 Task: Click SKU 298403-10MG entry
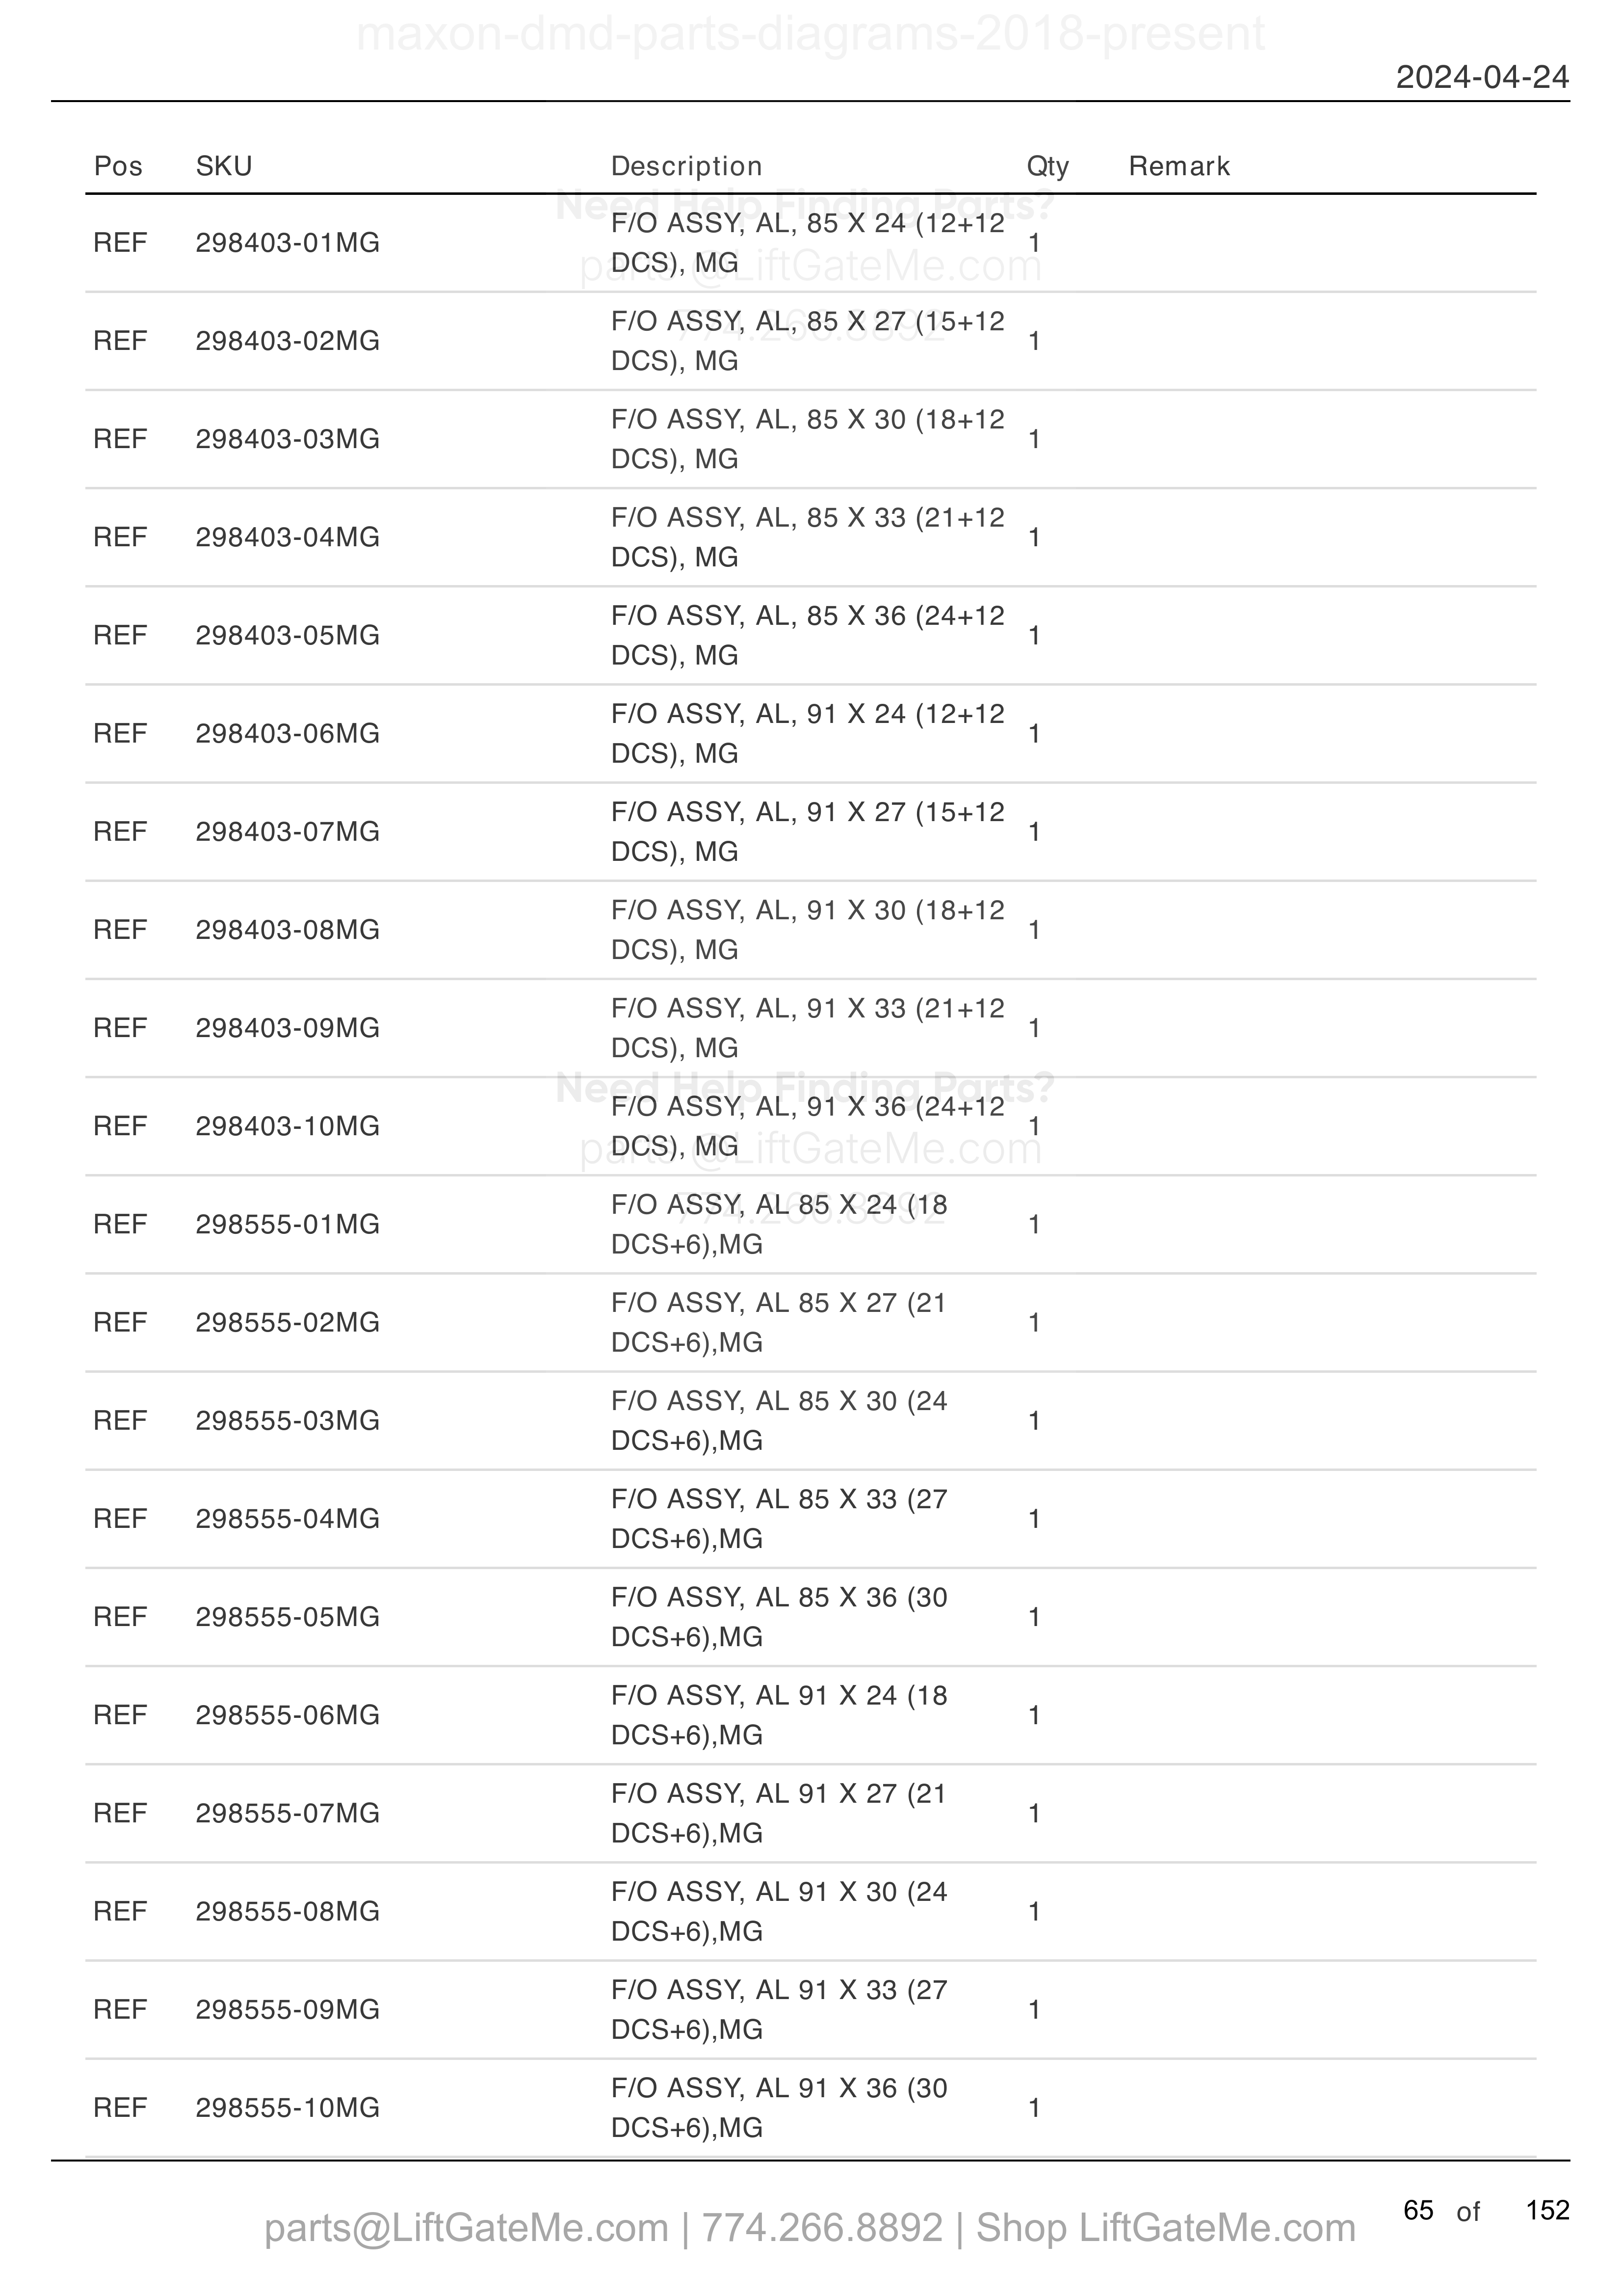(x=288, y=1126)
